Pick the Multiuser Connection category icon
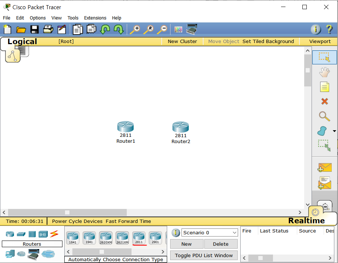 [x=48, y=254]
